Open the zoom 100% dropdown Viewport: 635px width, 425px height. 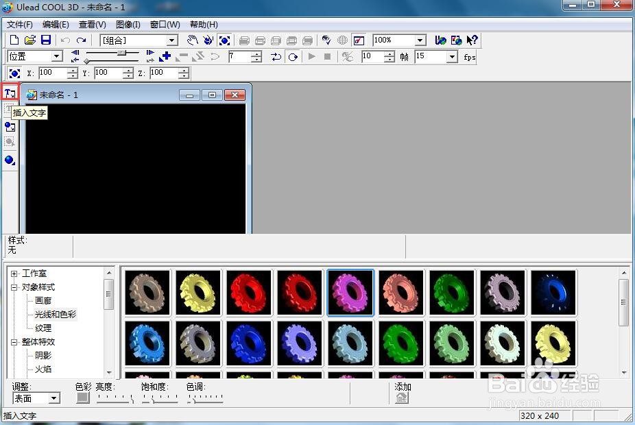(x=421, y=40)
